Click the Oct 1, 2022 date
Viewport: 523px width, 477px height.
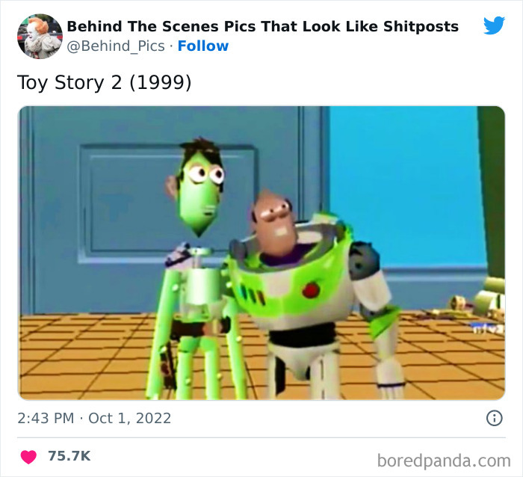129,418
